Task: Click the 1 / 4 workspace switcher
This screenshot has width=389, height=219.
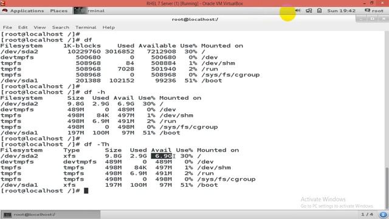Action: (367, 214)
